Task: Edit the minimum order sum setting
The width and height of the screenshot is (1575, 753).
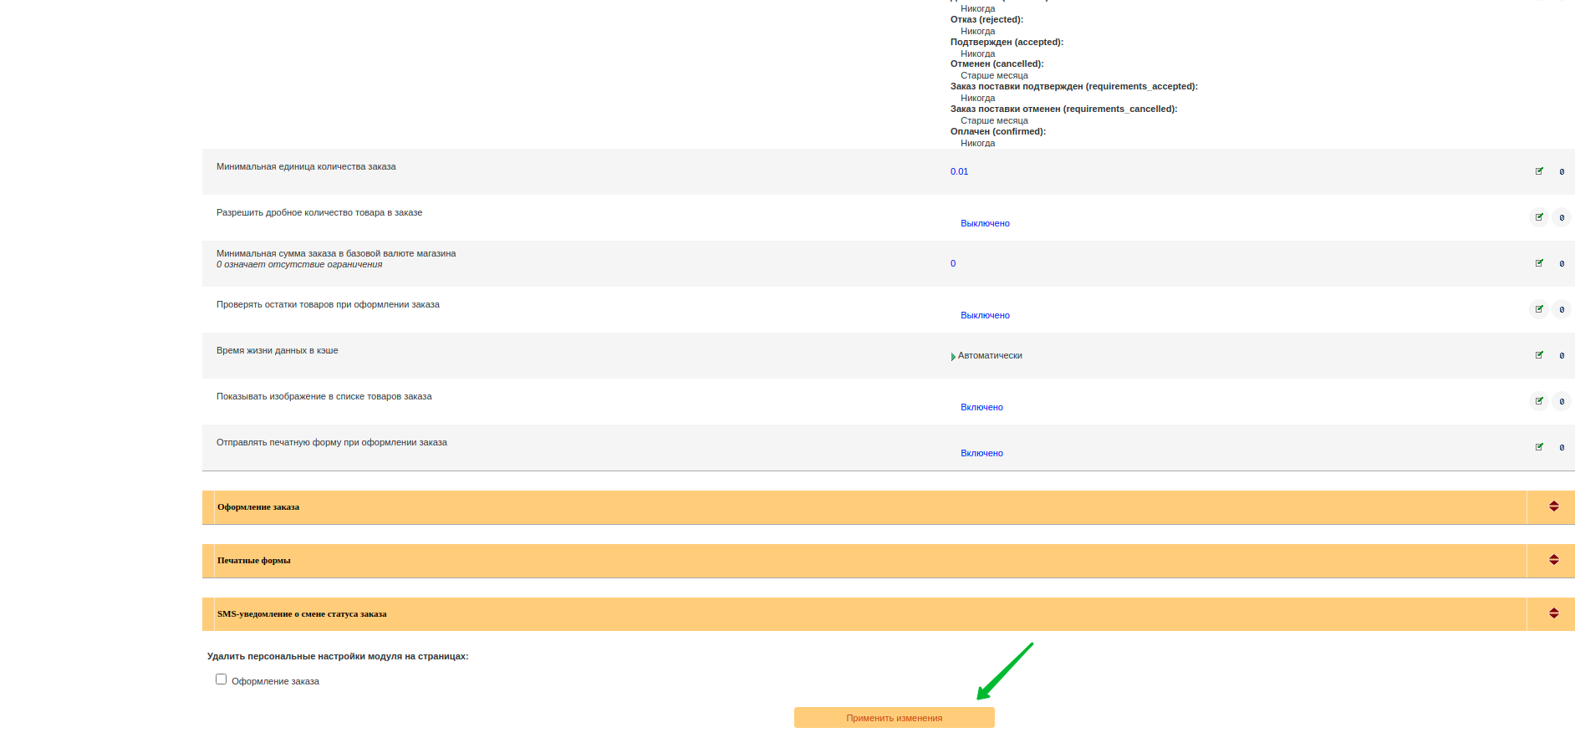Action: coord(1539,263)
